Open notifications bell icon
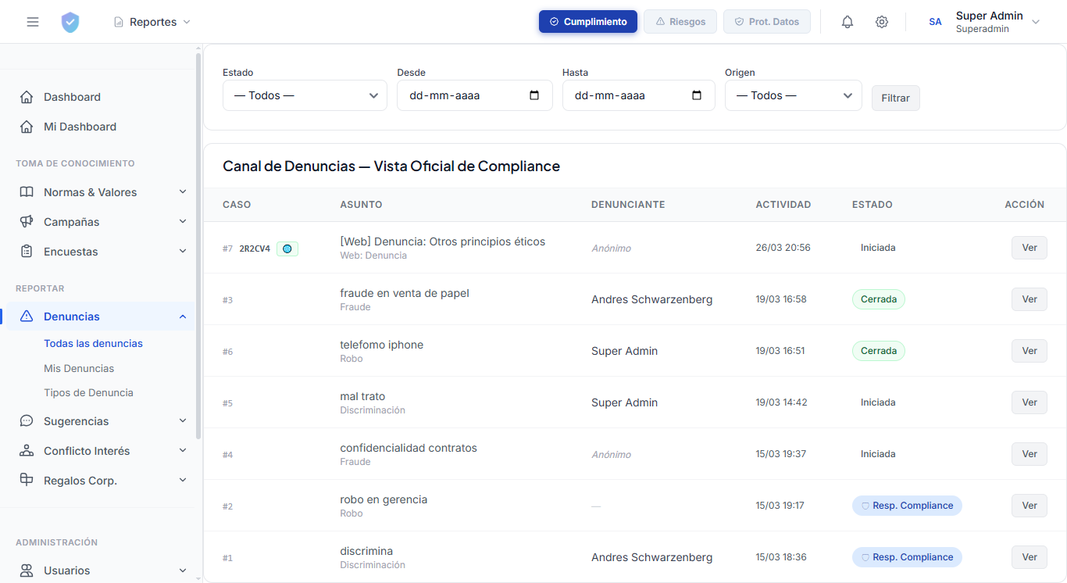Image resolution: width=1067 pixels, height=583 pixels. pos(848,22)
